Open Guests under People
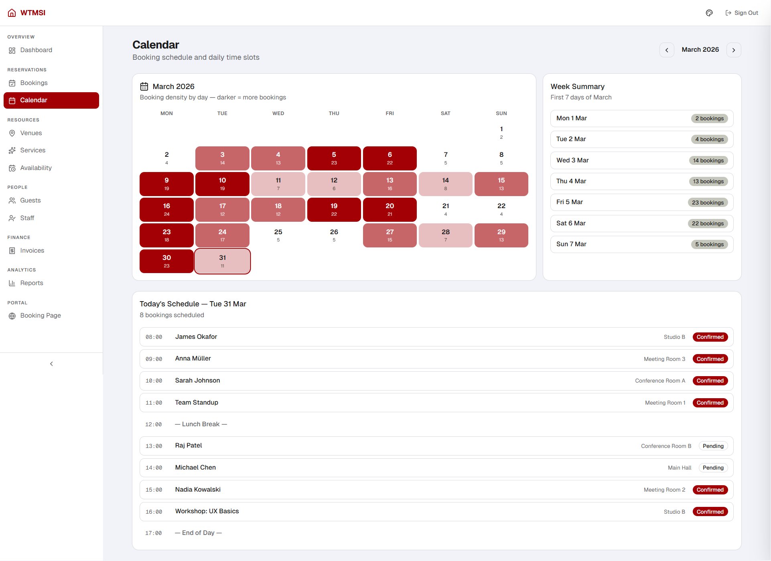This screenshot has width=771, height=561. tap(51, 201)
